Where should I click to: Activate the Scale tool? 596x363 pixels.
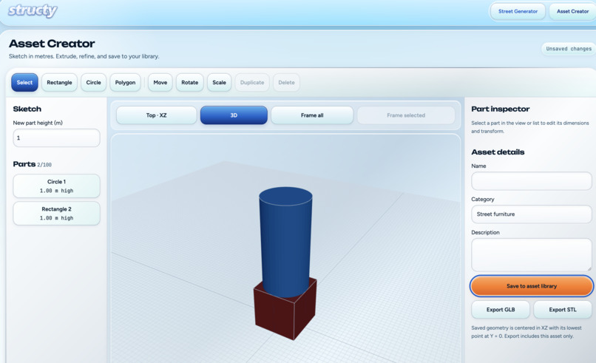[219, 83]
